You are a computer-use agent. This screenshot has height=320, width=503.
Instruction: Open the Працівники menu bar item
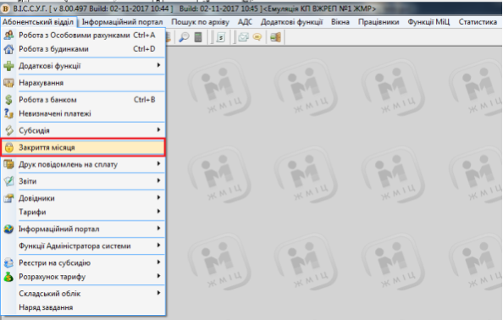coord(379,22)
